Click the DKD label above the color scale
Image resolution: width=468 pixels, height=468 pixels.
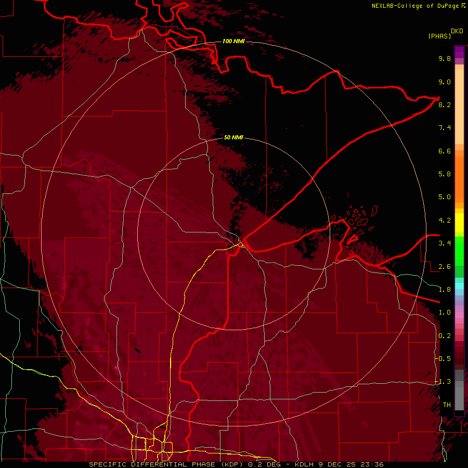(x=457, y=31)
